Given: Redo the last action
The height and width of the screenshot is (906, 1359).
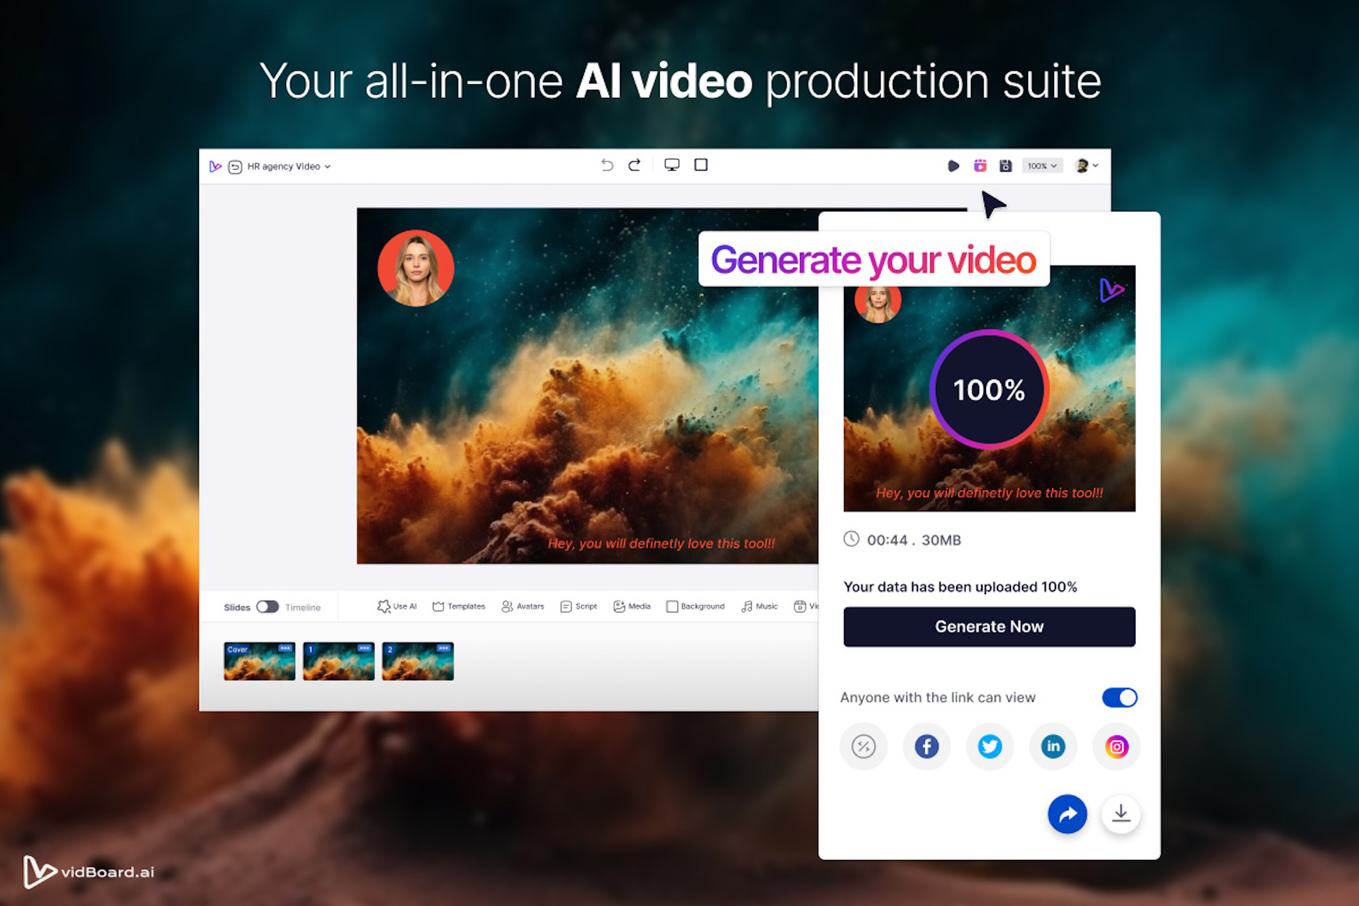Looking at the screenshot, I should click(x=635, y=165).
